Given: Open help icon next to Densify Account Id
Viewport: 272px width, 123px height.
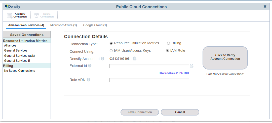Looking at the screenshot, I should pos(103,59).
